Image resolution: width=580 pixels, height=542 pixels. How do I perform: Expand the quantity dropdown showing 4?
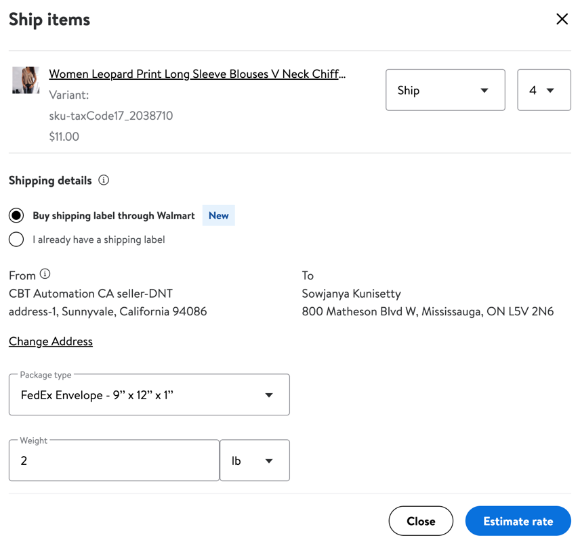[x=543, y=90]
